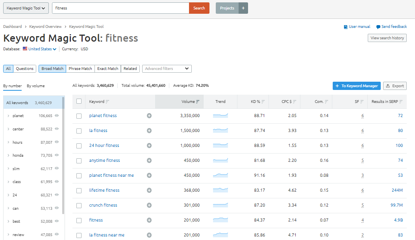415x240 pixels.
Task: Toggle eye icon for planet keyword group
Action: coord(57,116)
